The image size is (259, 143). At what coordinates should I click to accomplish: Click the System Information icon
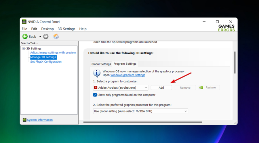pos(25,120)
